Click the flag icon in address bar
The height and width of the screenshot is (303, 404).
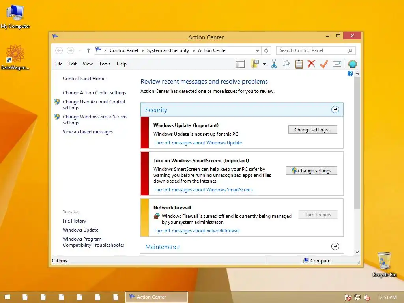98,50
